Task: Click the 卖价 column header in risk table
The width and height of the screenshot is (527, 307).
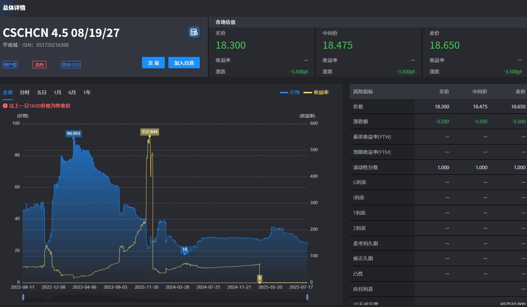Action: [x=520, y=91]
